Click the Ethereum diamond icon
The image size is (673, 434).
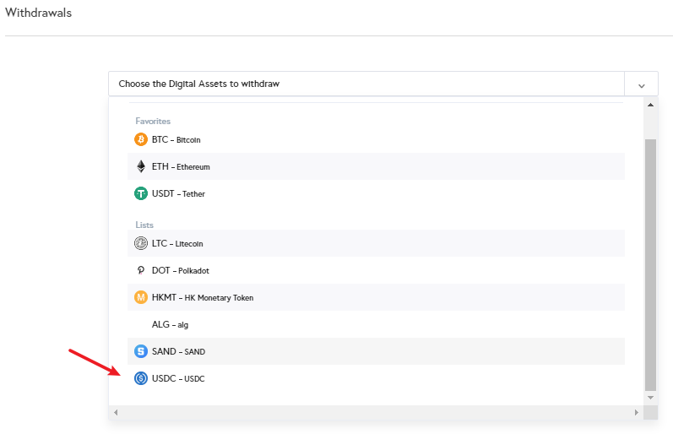click(141, 166)
